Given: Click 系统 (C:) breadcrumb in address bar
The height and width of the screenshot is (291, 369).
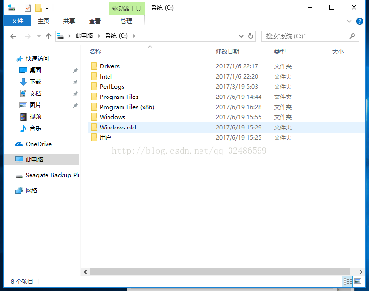Looking at the screenshot, I should [116, 36].
